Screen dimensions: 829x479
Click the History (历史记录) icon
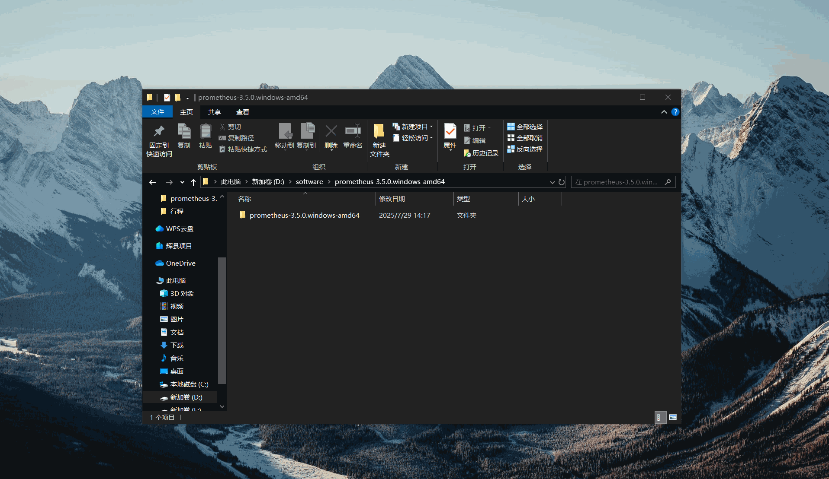(467, 153)
